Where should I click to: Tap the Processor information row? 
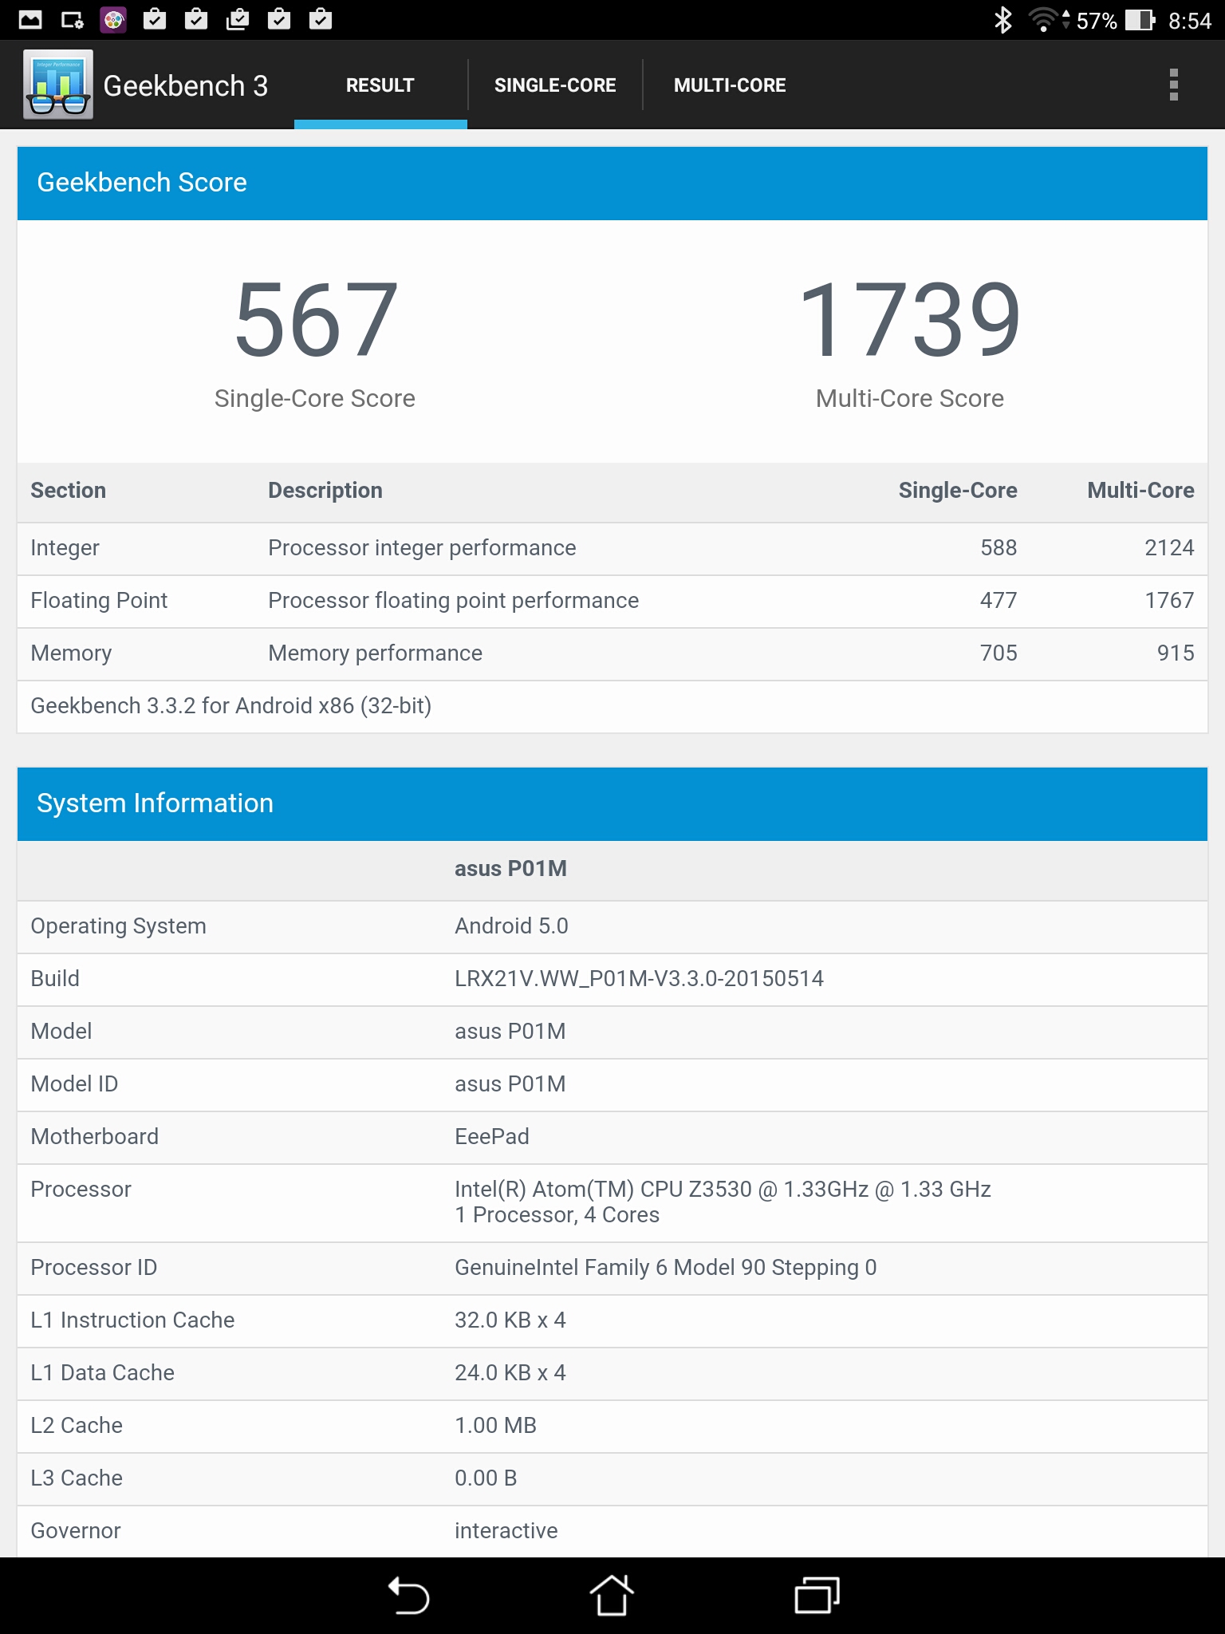(612, 1202)
